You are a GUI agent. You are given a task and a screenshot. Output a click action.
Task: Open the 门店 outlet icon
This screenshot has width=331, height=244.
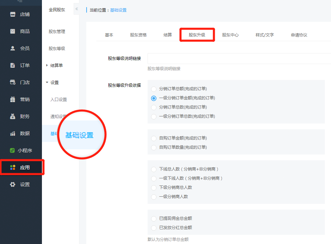pyautogui.click(x=13, y=82)
